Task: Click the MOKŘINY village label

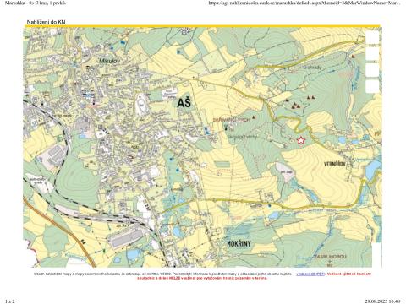Action: pos(239,244)
